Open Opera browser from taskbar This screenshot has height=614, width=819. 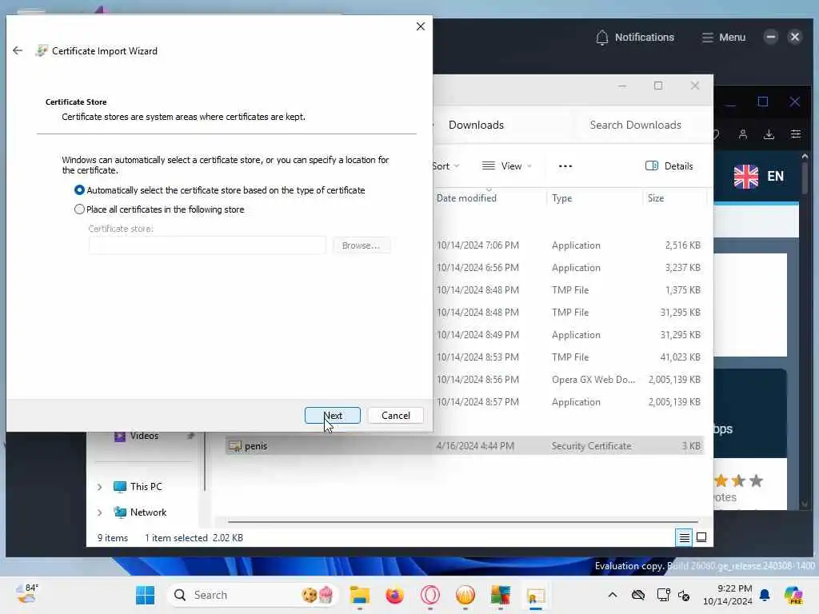(x=429, y=595)
